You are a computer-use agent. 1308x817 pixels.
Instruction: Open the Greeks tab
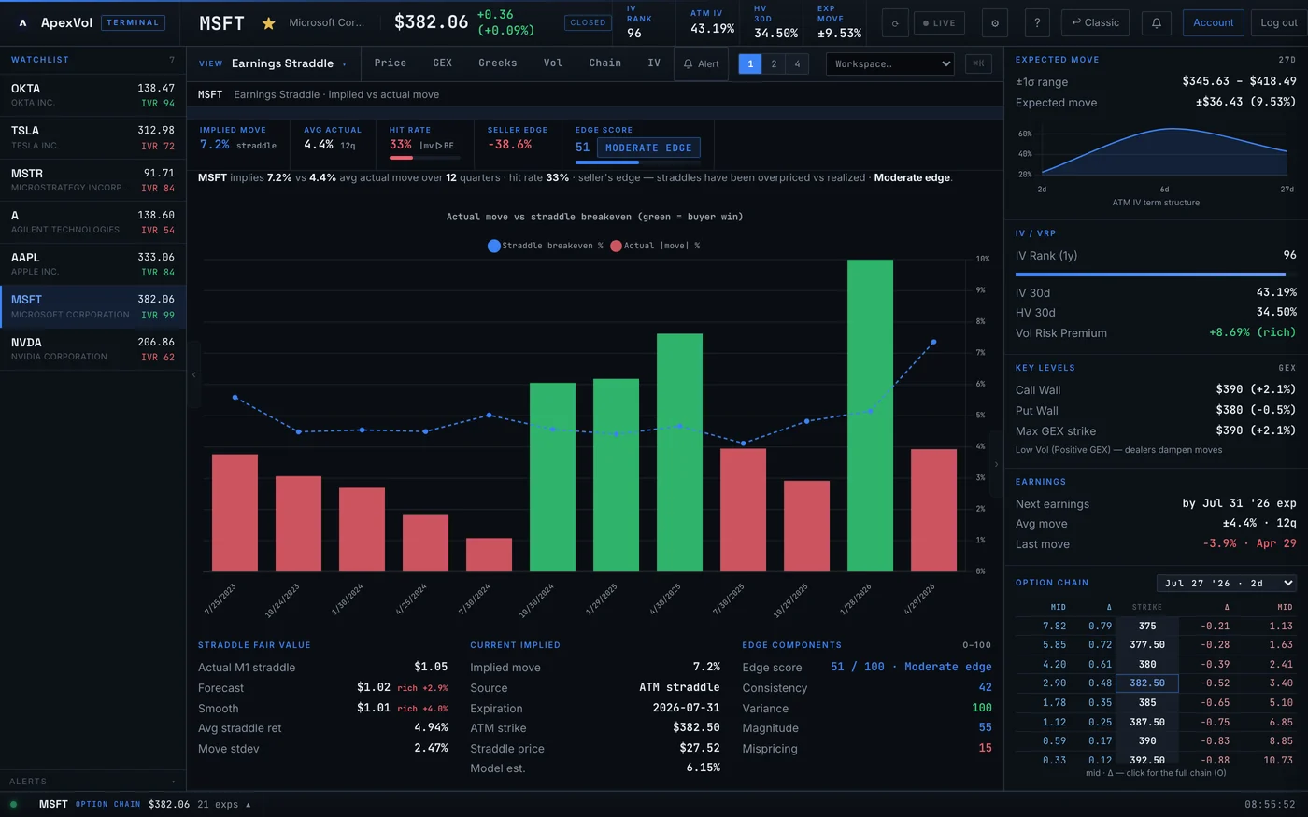(x=498, y=63)
